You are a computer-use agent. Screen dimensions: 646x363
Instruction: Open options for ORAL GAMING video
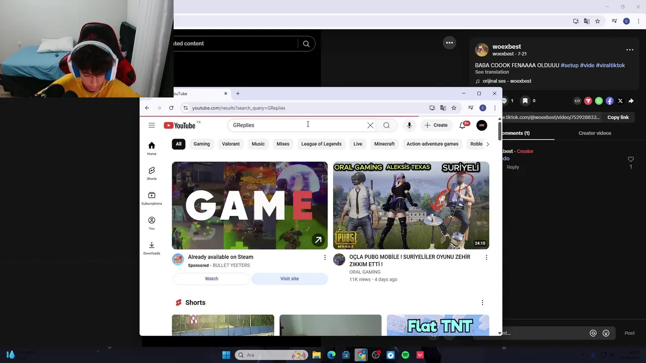pos(486,258)
